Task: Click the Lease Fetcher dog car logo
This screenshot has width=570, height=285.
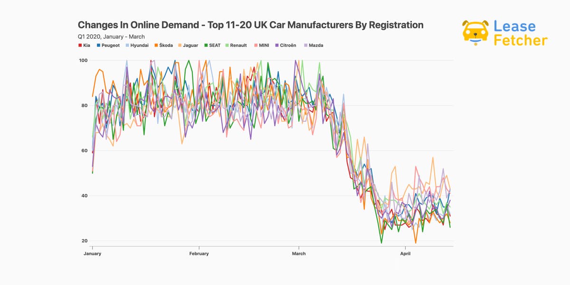Action: pyautogui.click(x=475, y=33)
